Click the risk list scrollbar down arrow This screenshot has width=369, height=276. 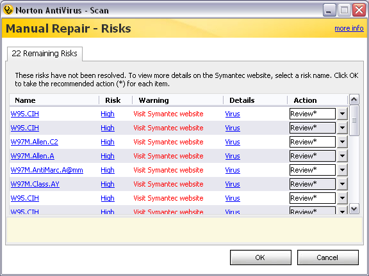[x=354, y=208]
